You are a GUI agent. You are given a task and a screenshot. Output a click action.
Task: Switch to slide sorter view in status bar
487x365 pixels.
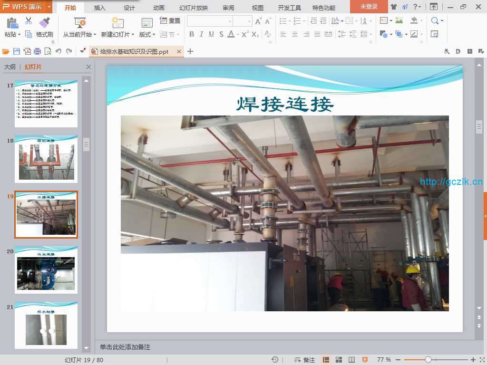click(x=339, y=360)
